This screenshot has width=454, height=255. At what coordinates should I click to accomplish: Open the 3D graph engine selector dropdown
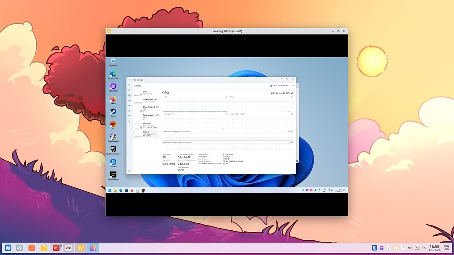pos(164,97)
